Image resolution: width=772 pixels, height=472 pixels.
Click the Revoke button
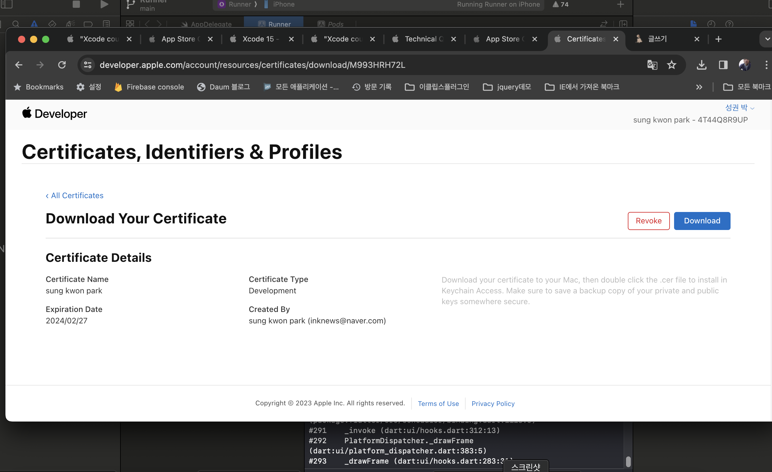pyautogui.click(x=648, y=221)
